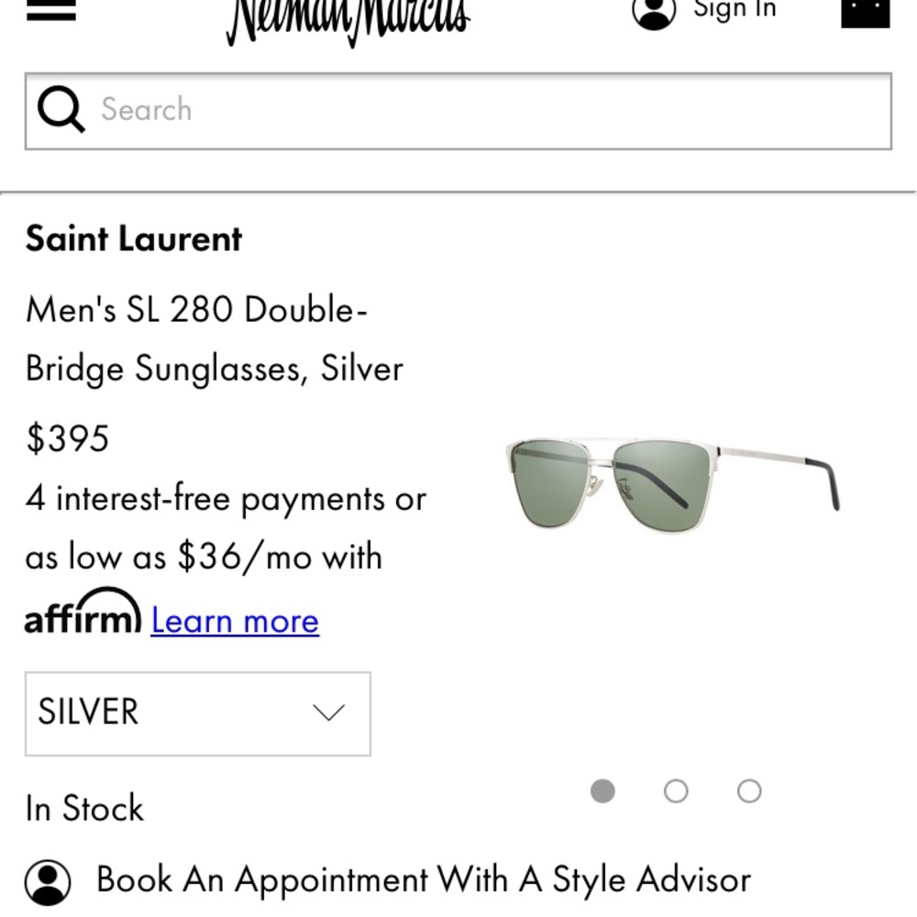Click the Sign In account icon
Viewport: 917px width, 917px height.
(x=653, y=13)
